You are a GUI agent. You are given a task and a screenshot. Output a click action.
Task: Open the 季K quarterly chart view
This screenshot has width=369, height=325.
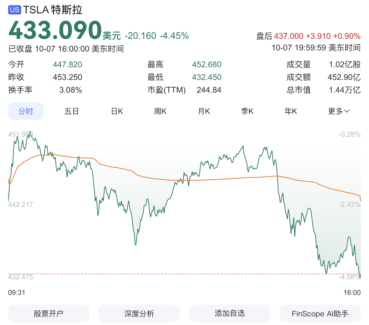247,111
